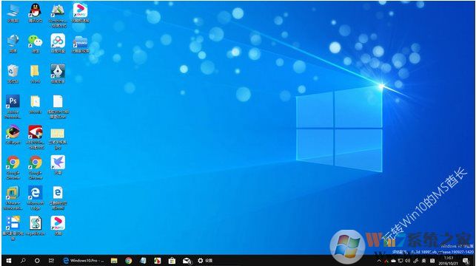The image size is (476, 266).
Task: Open the blank text document icon
Action: [58, 106]
